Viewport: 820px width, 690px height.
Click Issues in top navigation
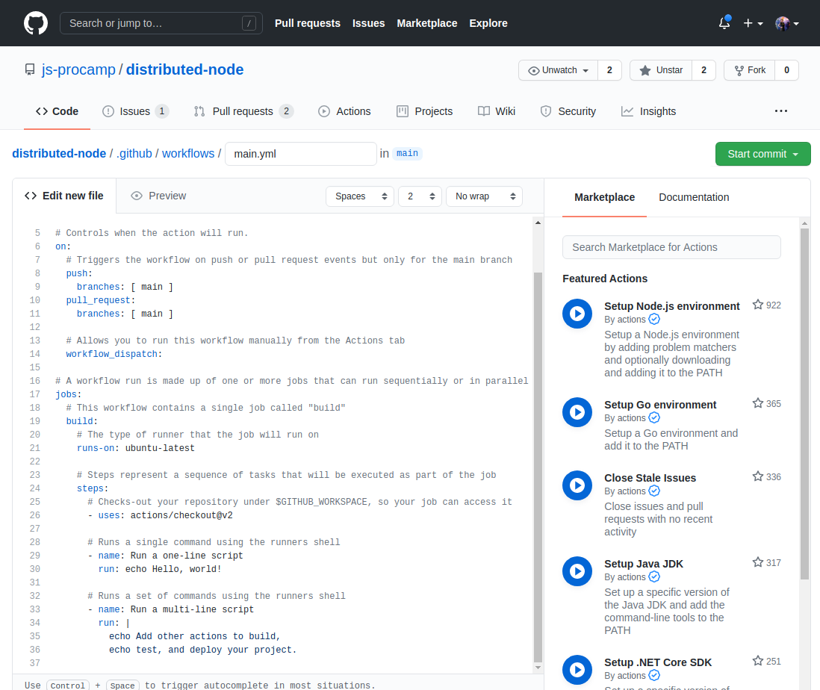click(x=369, y=24)
